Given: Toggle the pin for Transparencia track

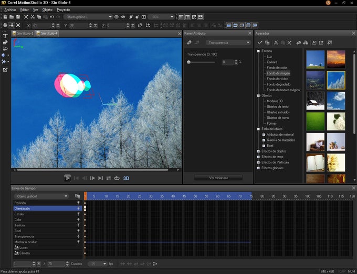Looking at the screenshot, I should tap(78, 236).
